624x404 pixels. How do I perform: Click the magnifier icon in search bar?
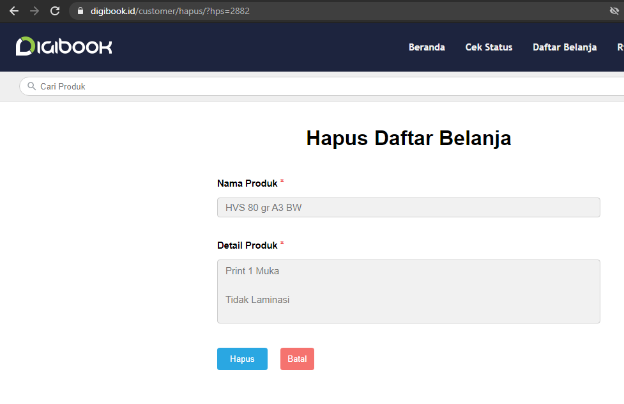click(31, 86)
